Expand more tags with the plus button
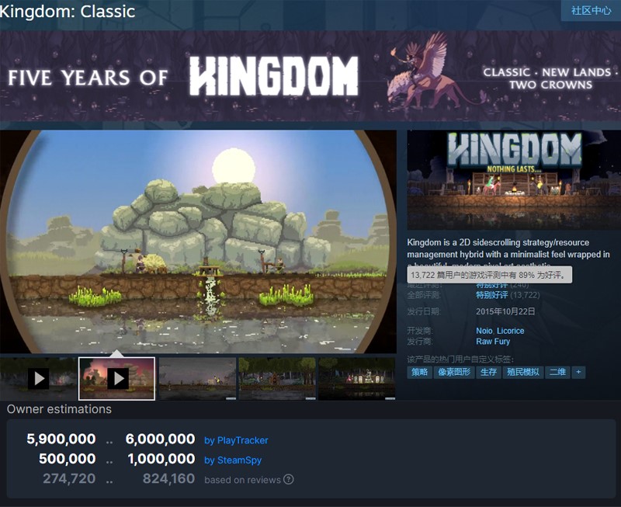The image size is (621, 507). coord(578,372)
